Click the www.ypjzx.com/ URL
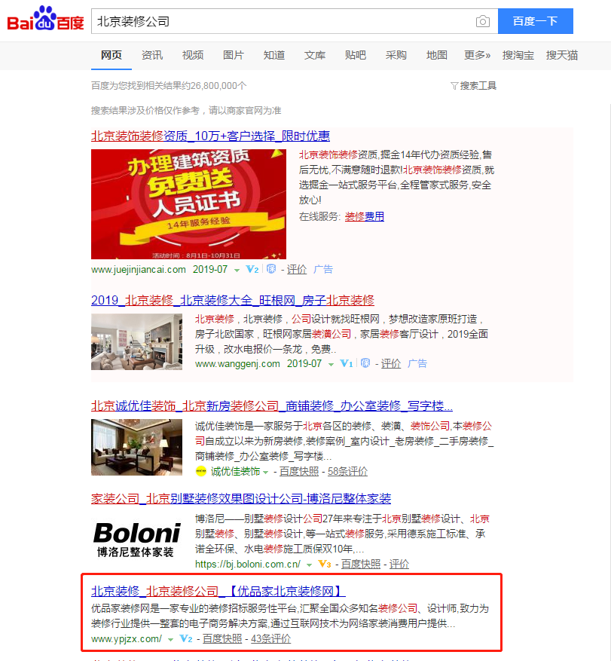611x661 pixels. tap(127, 638)
